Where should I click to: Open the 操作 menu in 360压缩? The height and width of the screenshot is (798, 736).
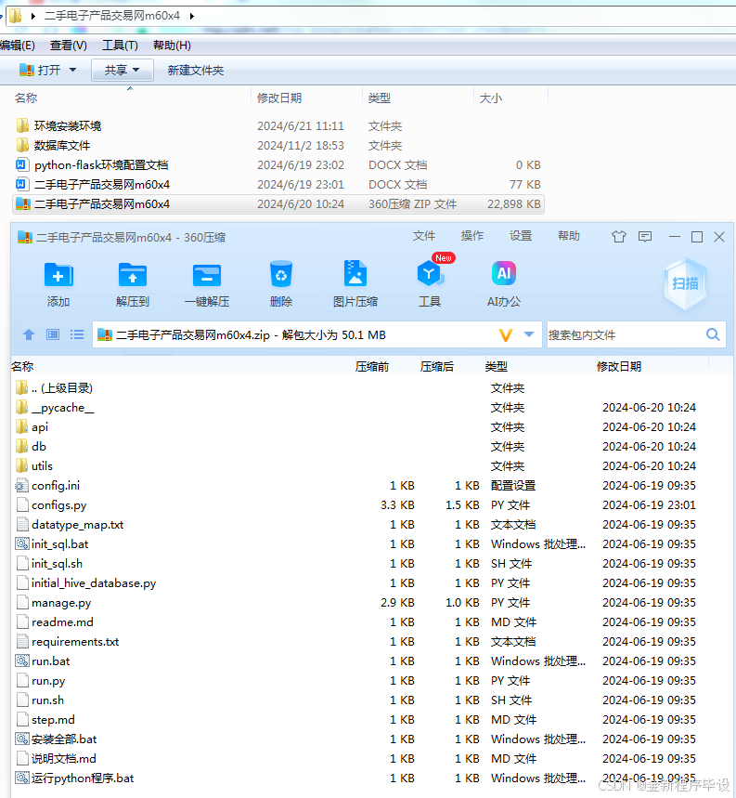click(x=472, y=236)
